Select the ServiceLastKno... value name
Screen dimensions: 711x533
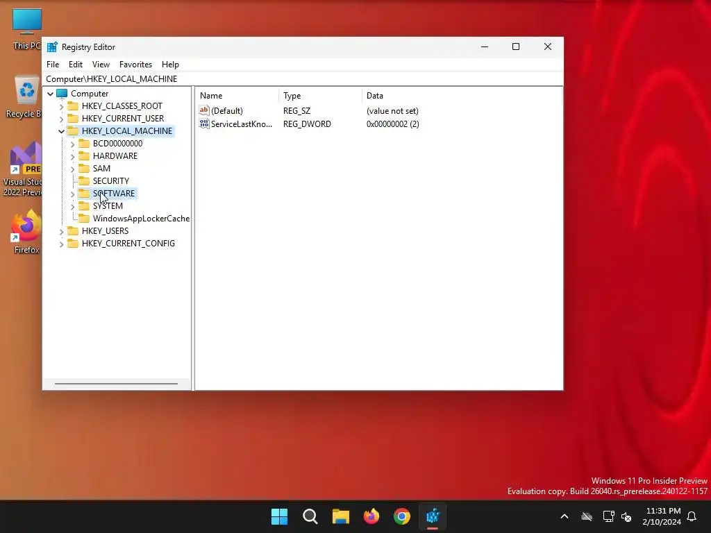pyautogui.click(x=242, y=124)
